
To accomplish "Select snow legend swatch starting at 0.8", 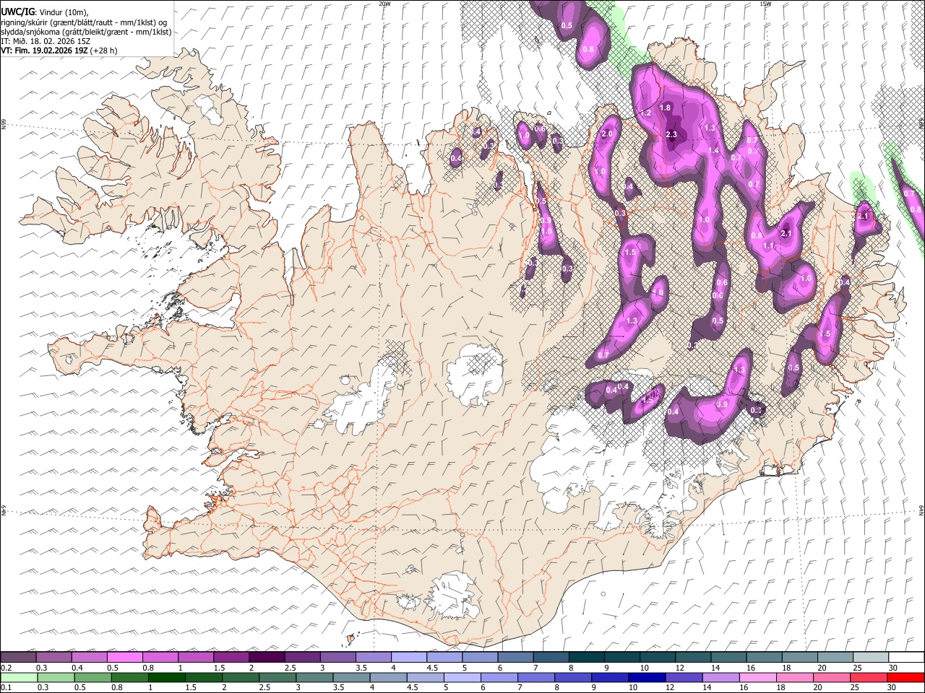I will click(x=160, y=658).
